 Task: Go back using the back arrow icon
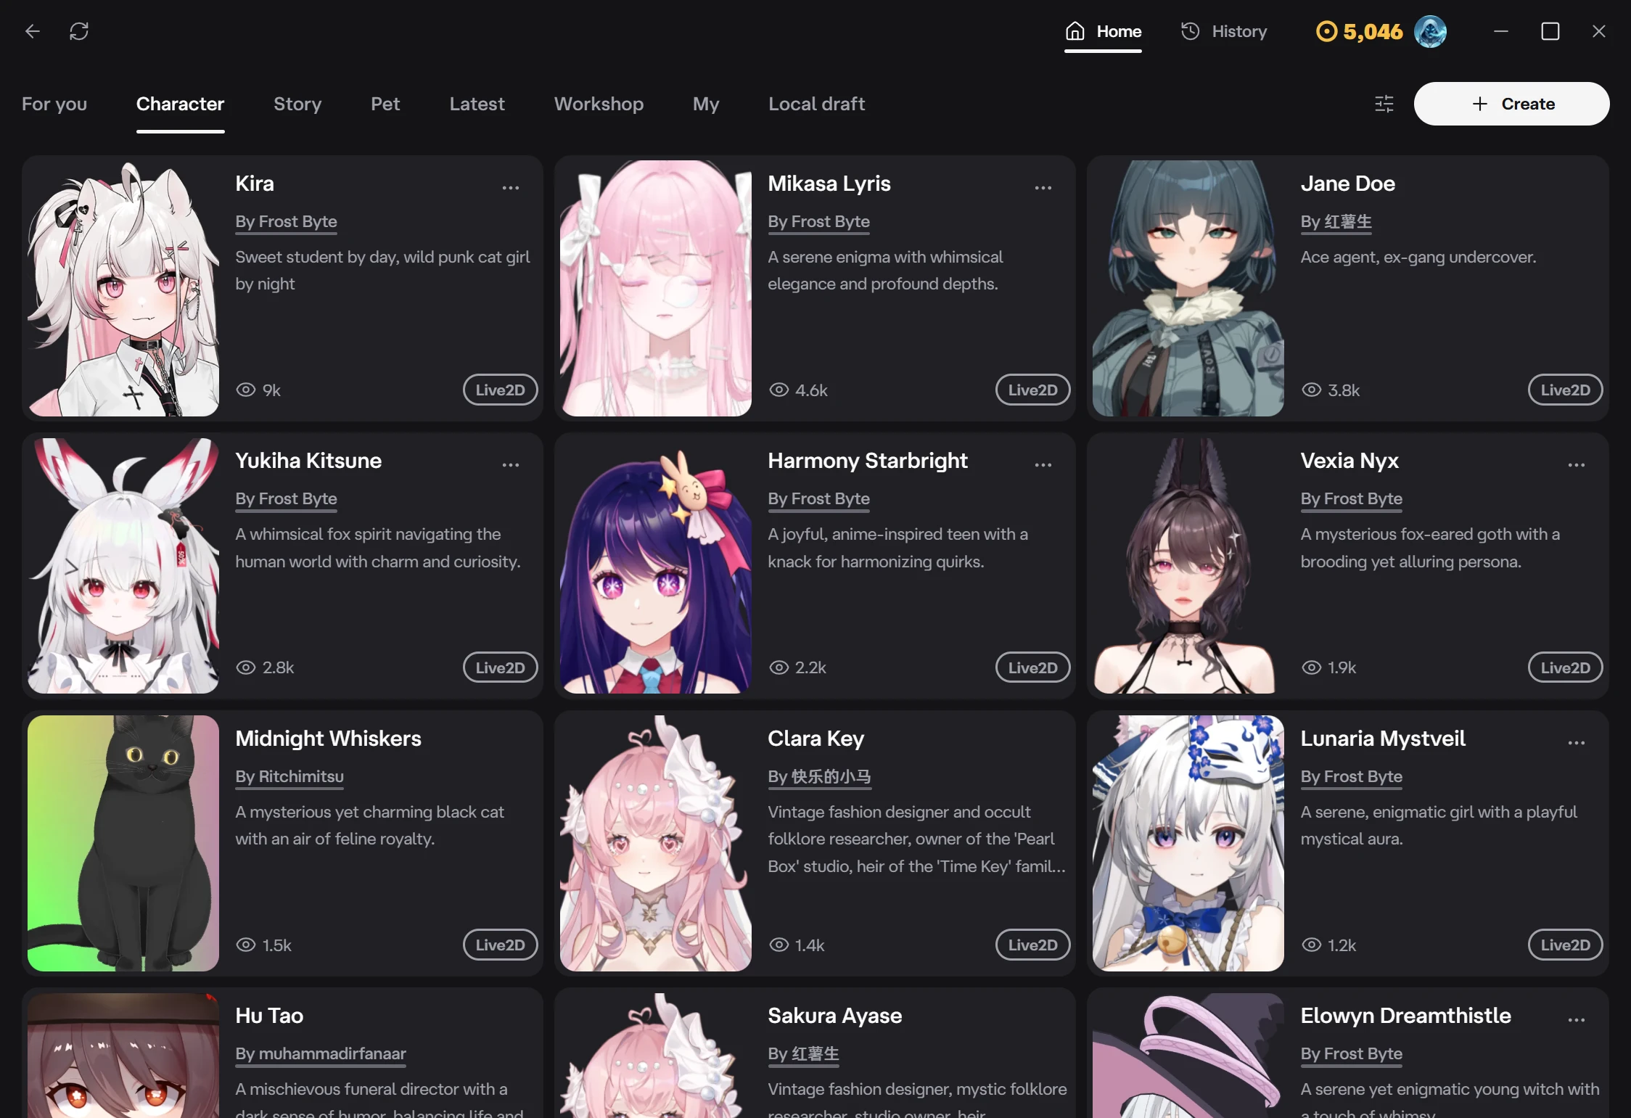(x=33, y=31)
